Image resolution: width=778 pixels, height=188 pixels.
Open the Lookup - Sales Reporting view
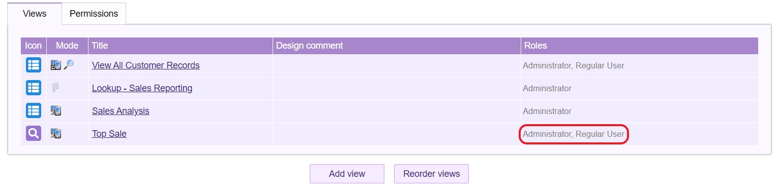click(142, 88)
